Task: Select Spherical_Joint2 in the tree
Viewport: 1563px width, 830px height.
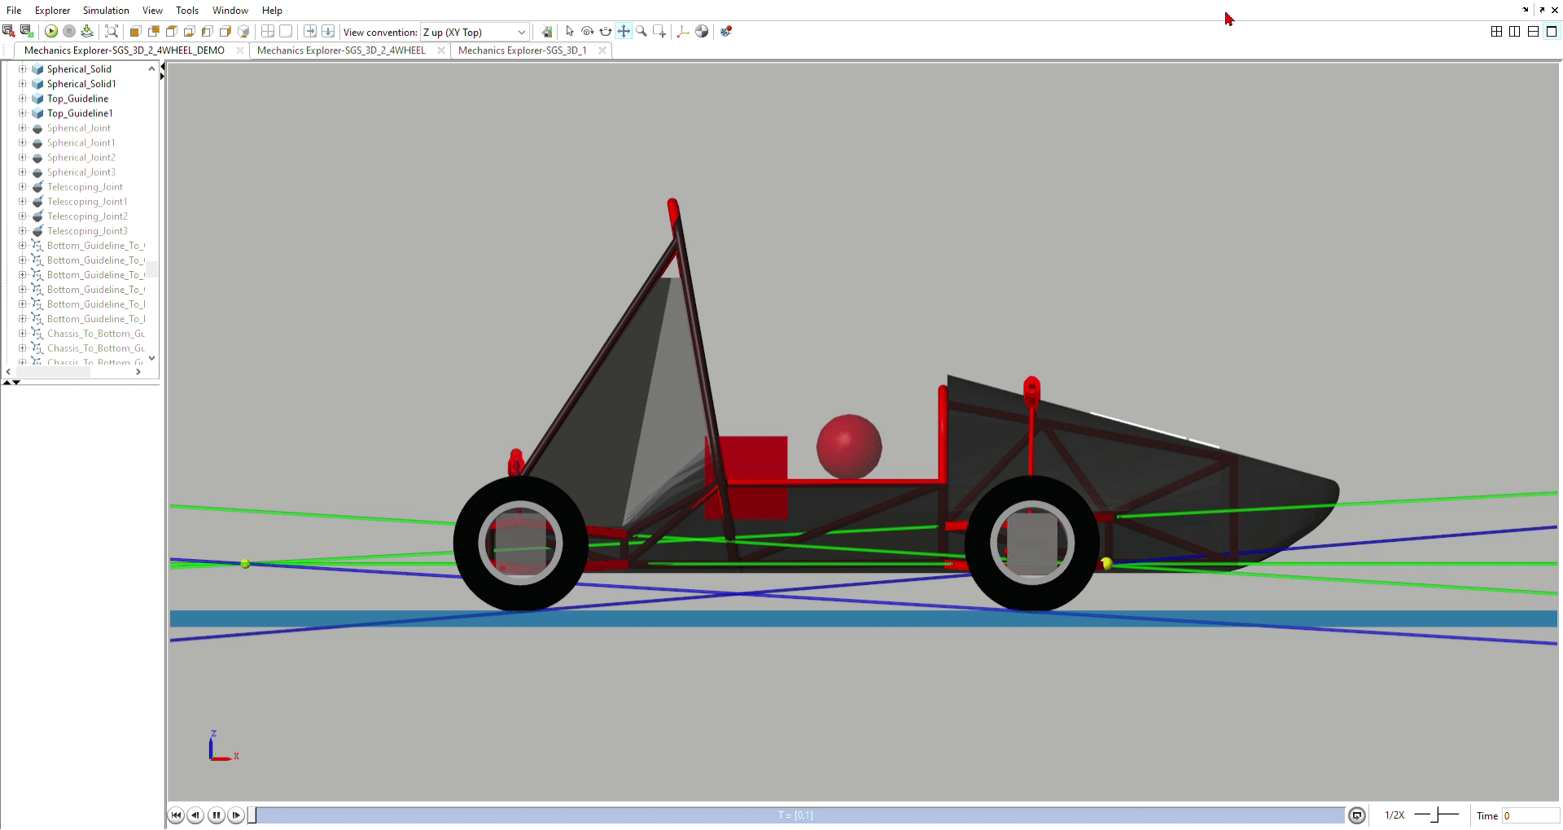Action: pos(81,158)
